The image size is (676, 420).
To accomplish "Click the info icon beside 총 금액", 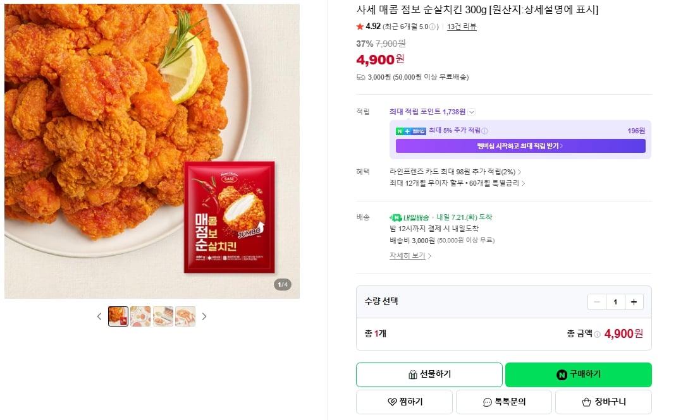I will click(597, 334).
